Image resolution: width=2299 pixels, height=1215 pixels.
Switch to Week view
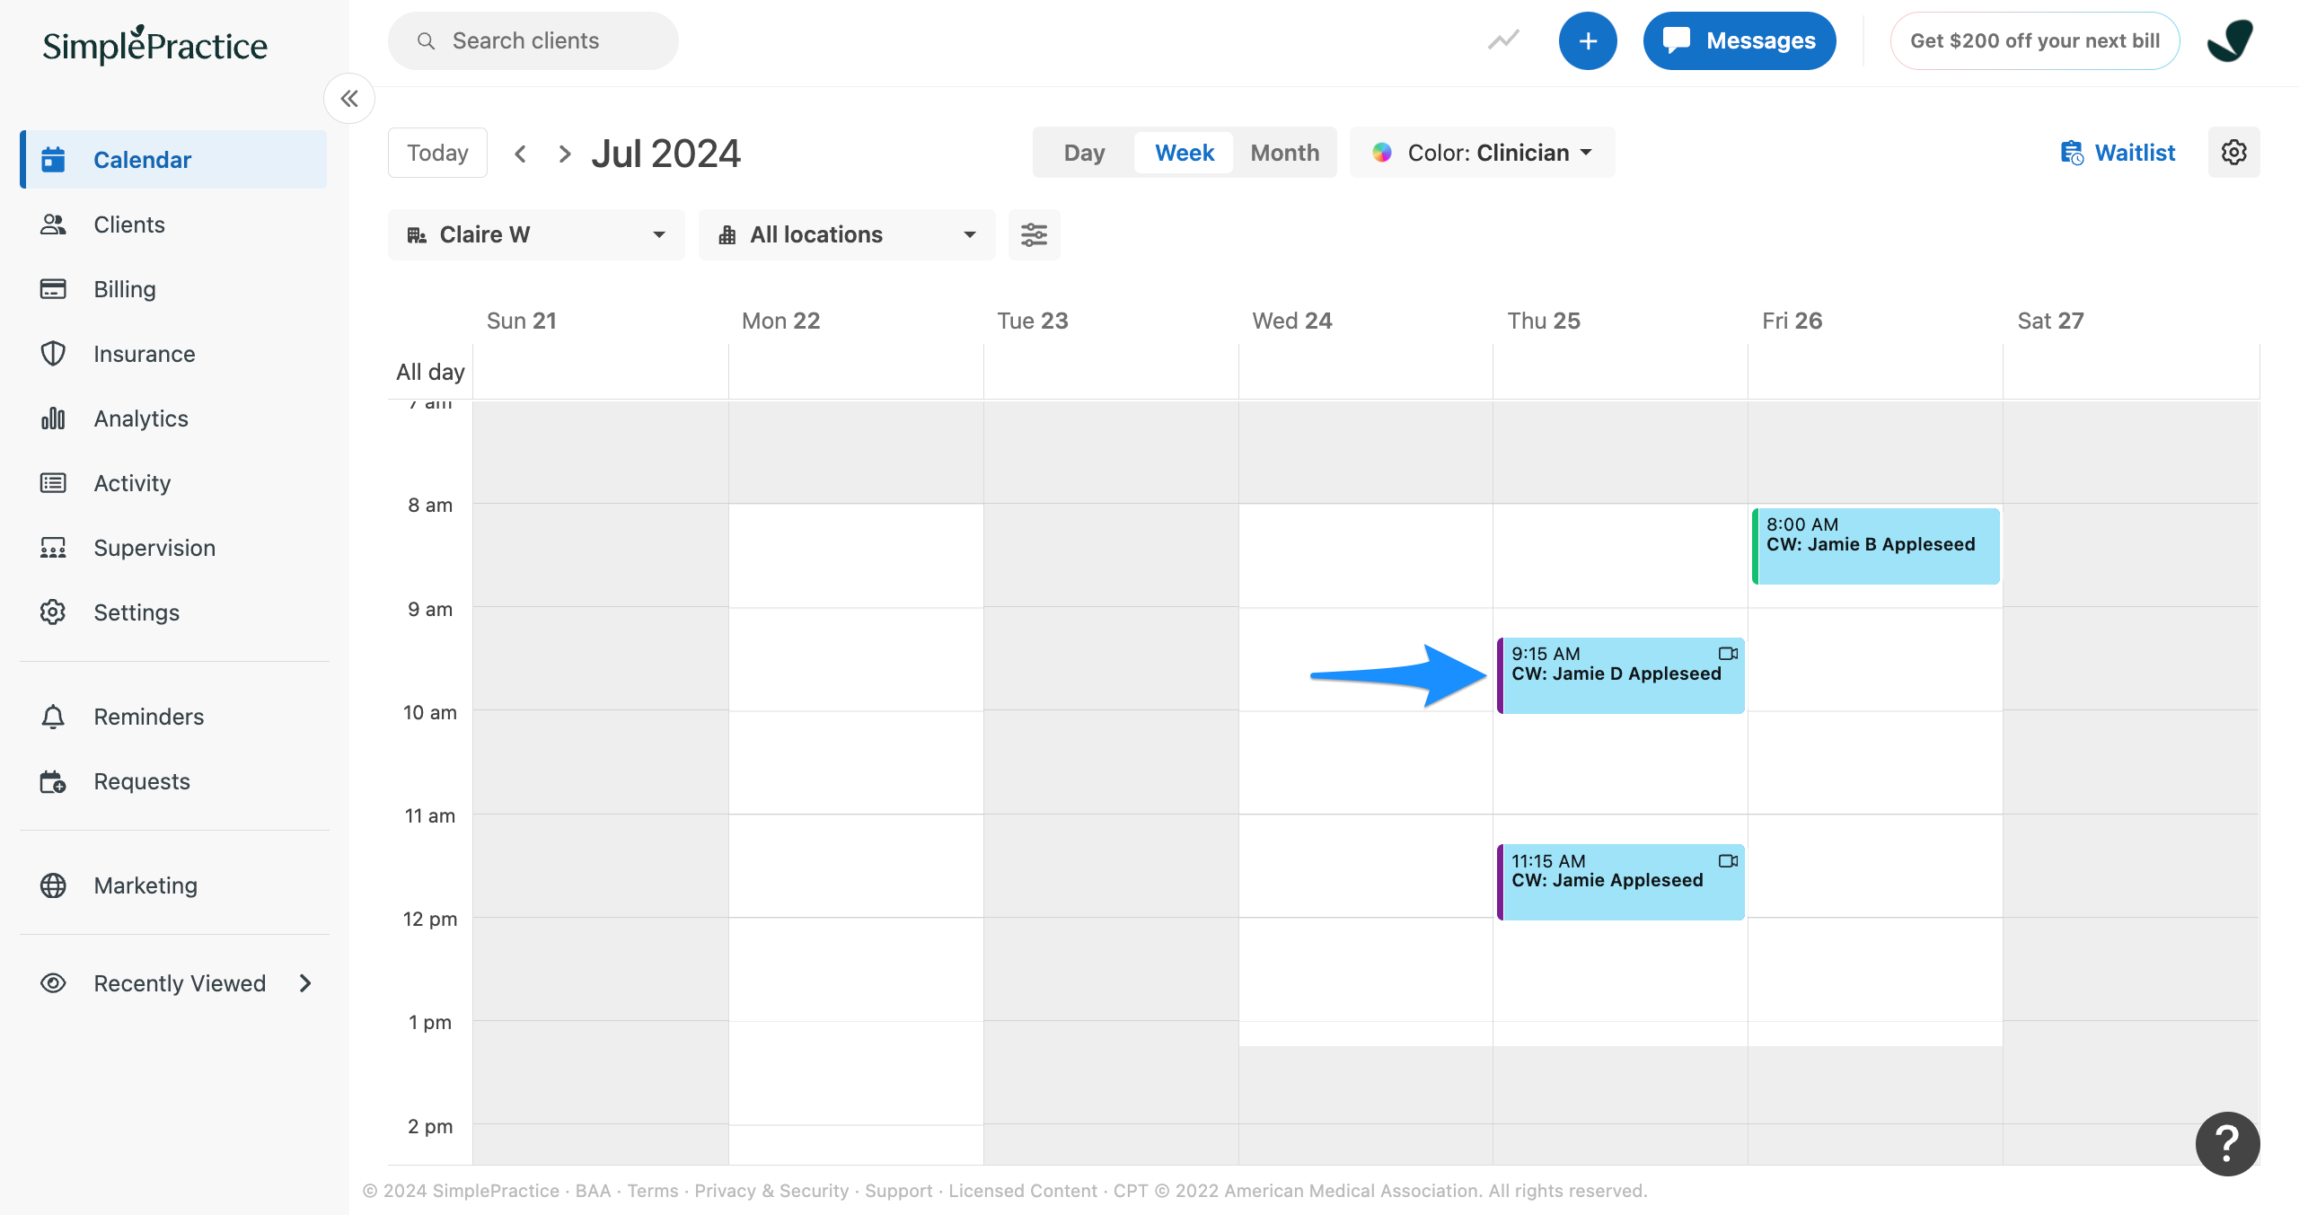1185,152
